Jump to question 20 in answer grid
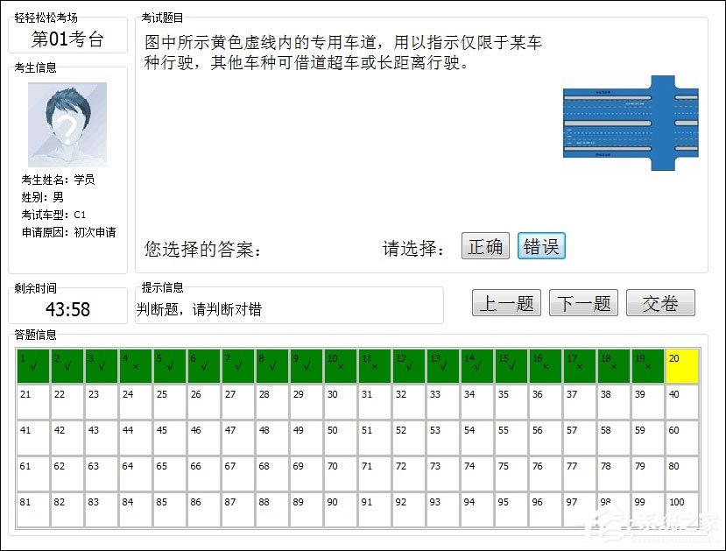 (x=680, y=366)
